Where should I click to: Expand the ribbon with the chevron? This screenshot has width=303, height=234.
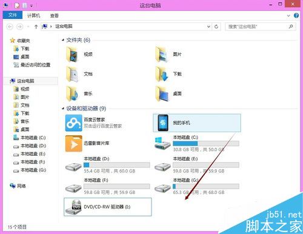tap(288, 16)
